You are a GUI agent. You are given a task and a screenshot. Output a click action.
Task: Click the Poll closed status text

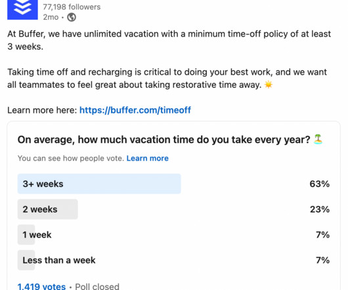point(97,286)
